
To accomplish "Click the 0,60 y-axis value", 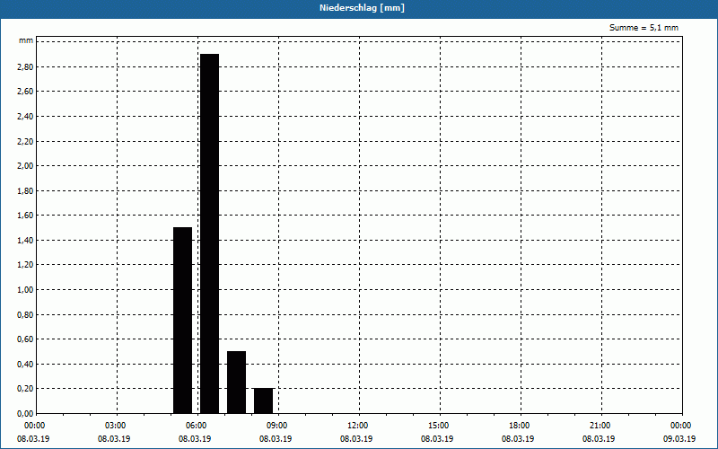I will pyautogui.click(x=25, y=339).
